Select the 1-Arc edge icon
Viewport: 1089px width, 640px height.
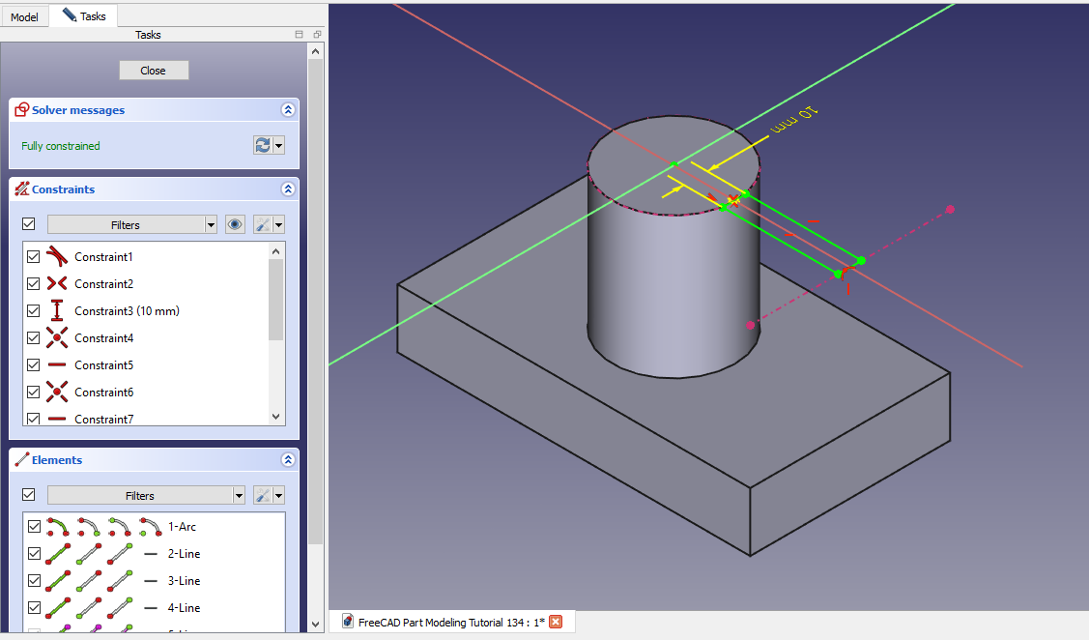click(58, 527)
